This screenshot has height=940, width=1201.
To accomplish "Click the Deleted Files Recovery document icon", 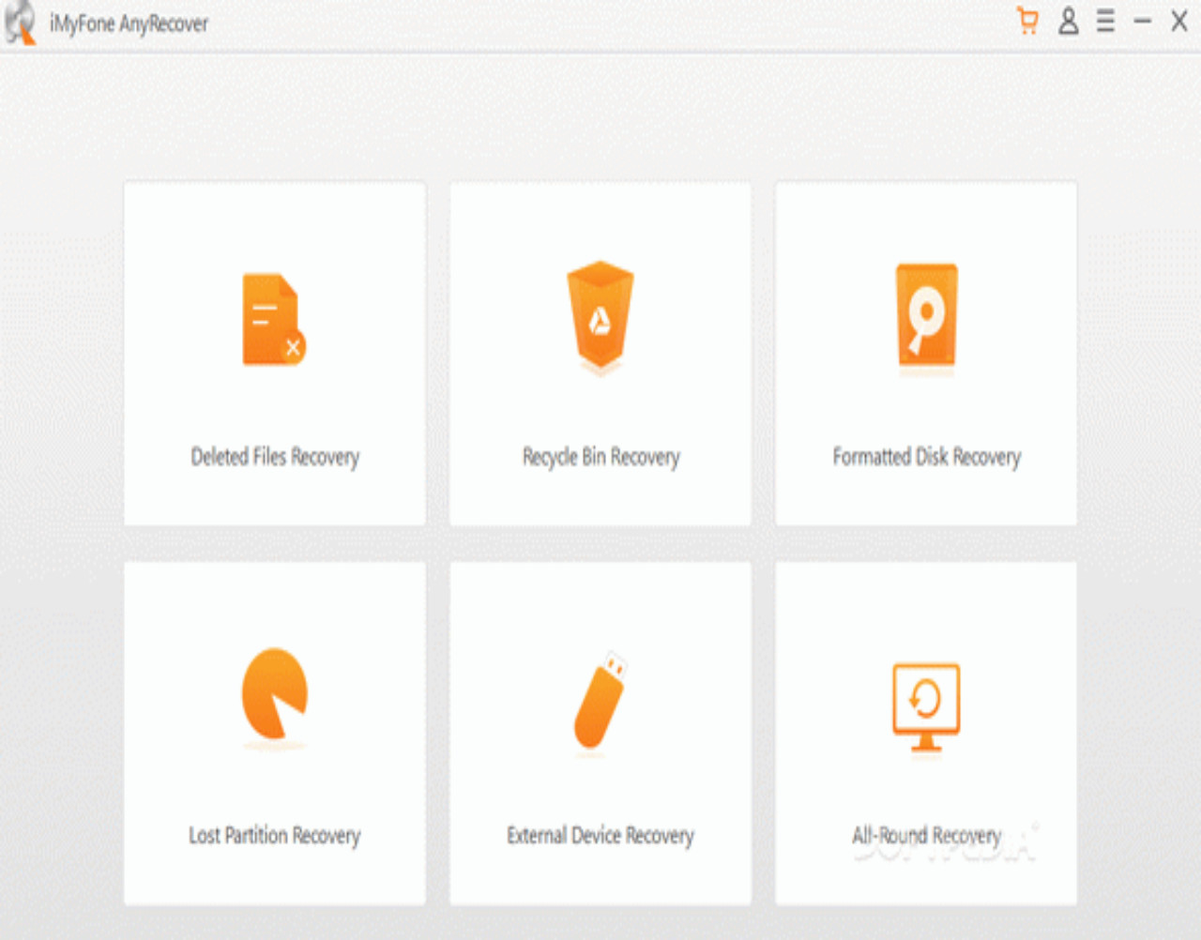I will coord(274,319).
